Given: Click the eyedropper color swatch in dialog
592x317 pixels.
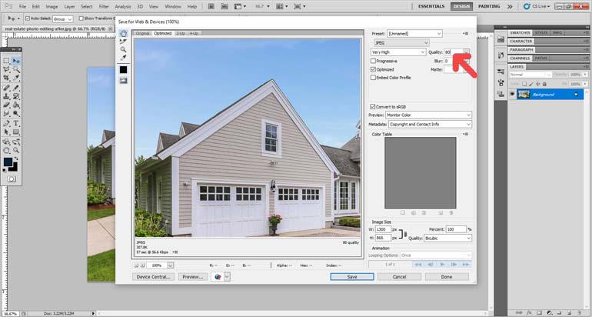Looking at the screenshot, I should click(124, 69).
